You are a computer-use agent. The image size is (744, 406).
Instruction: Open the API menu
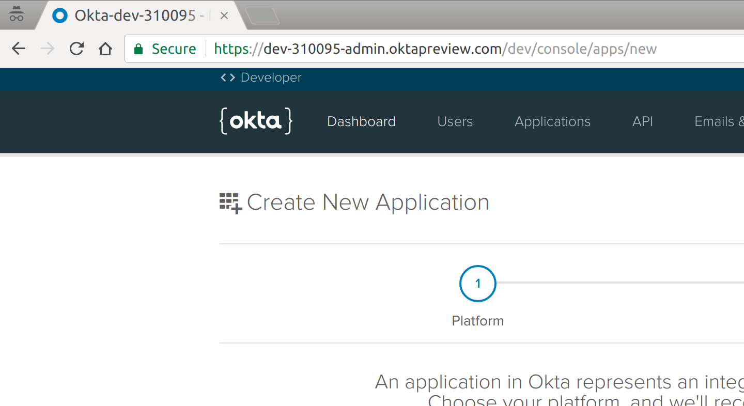pyautogui.click(x=642, y=121)
